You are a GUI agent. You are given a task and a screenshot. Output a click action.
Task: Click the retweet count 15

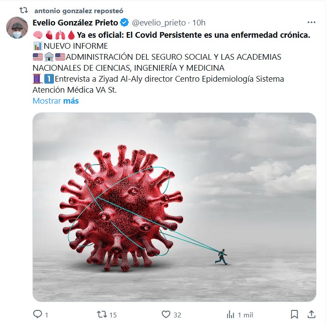pos(113,315)
